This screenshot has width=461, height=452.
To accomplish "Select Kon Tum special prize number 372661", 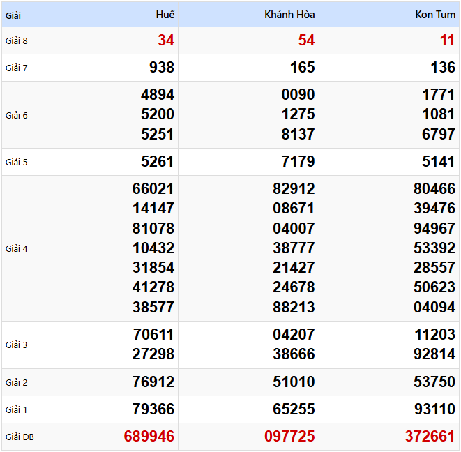I will 430,437.
